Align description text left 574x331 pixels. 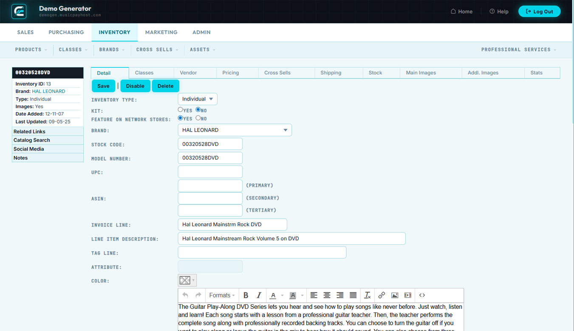(x=314, y=295)
